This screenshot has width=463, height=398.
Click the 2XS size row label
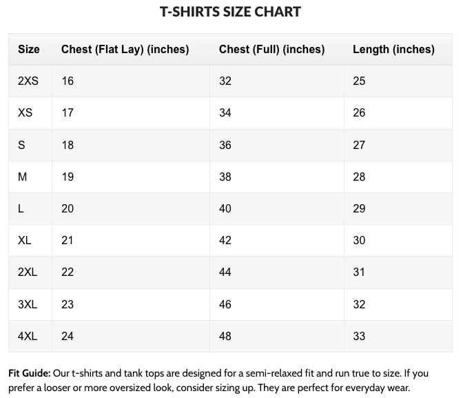coord(28,81)
